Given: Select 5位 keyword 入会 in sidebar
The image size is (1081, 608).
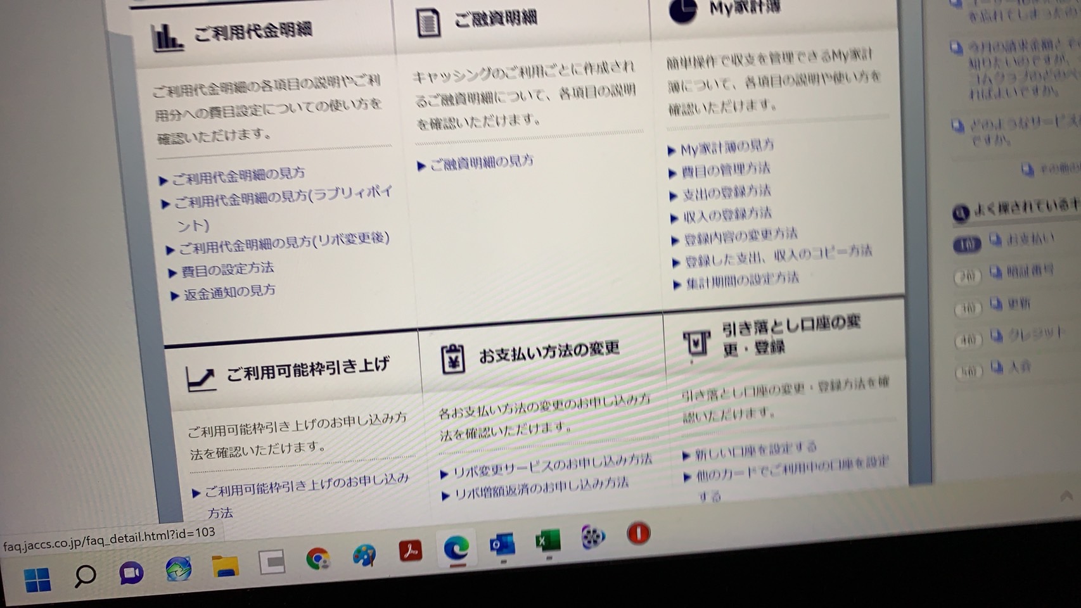Looking at the screenshot, I should click(1020, 367).
